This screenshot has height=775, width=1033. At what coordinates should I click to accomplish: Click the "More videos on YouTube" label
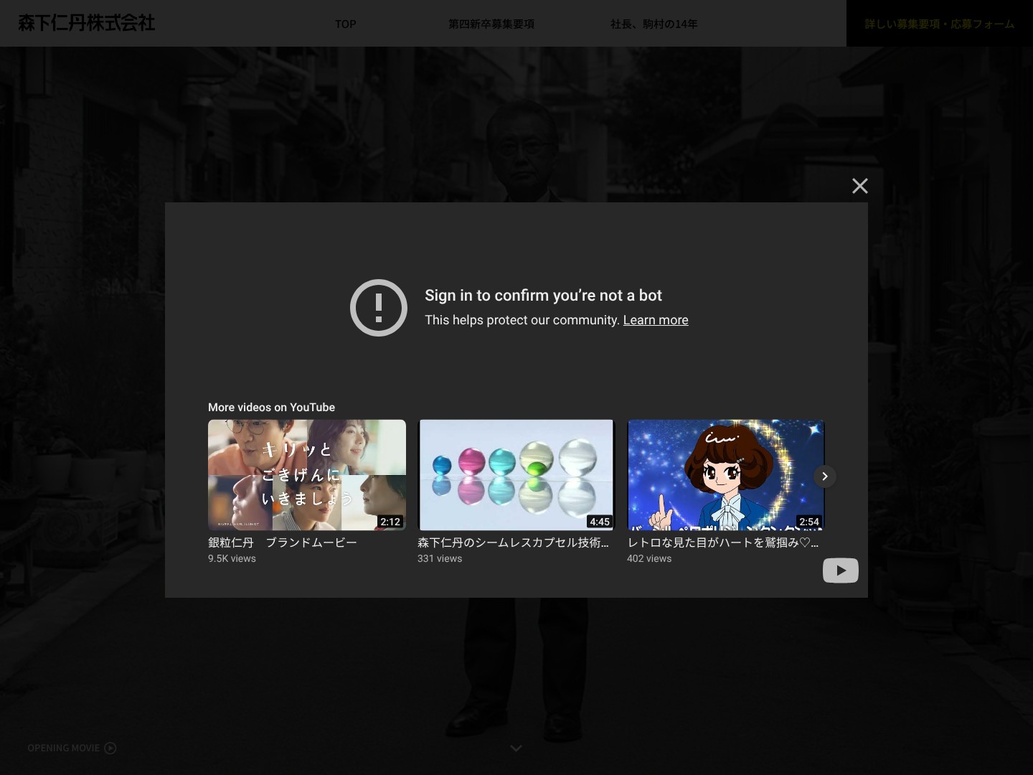pos(271,407)
